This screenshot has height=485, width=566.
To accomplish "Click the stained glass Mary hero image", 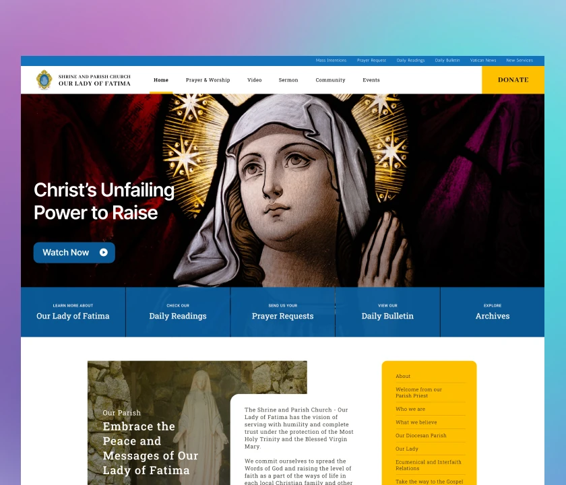I will click(282, 191).
